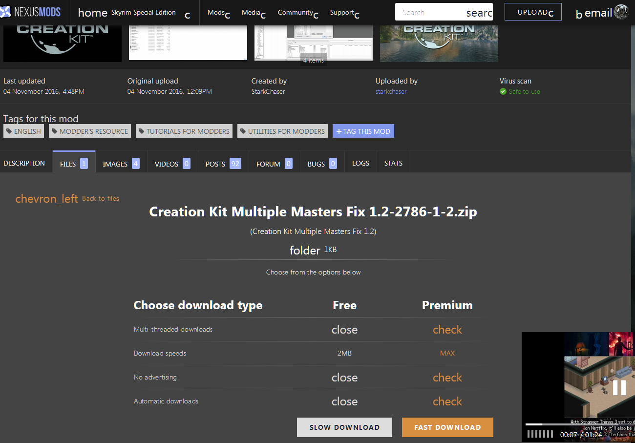The height and width of the screenshot is (443, 635).
Task: Open the Upload dropdown button
Action: point(533,12)
